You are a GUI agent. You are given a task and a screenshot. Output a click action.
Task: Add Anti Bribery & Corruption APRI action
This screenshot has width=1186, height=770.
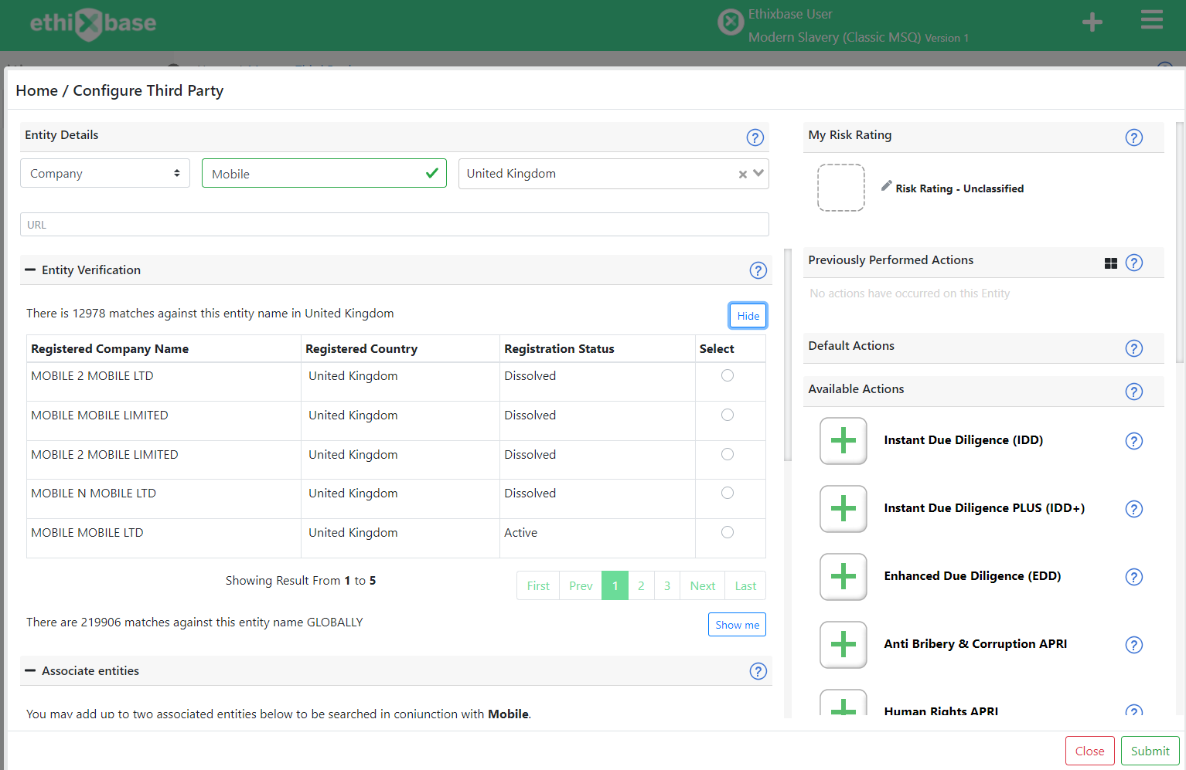click(843, 644)
